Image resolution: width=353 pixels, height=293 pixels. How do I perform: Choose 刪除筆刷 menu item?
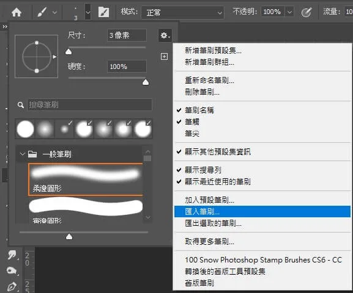[x=262, y=92]
